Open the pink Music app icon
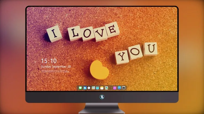Viewport: 204px width, 114px height. (115, 88)
